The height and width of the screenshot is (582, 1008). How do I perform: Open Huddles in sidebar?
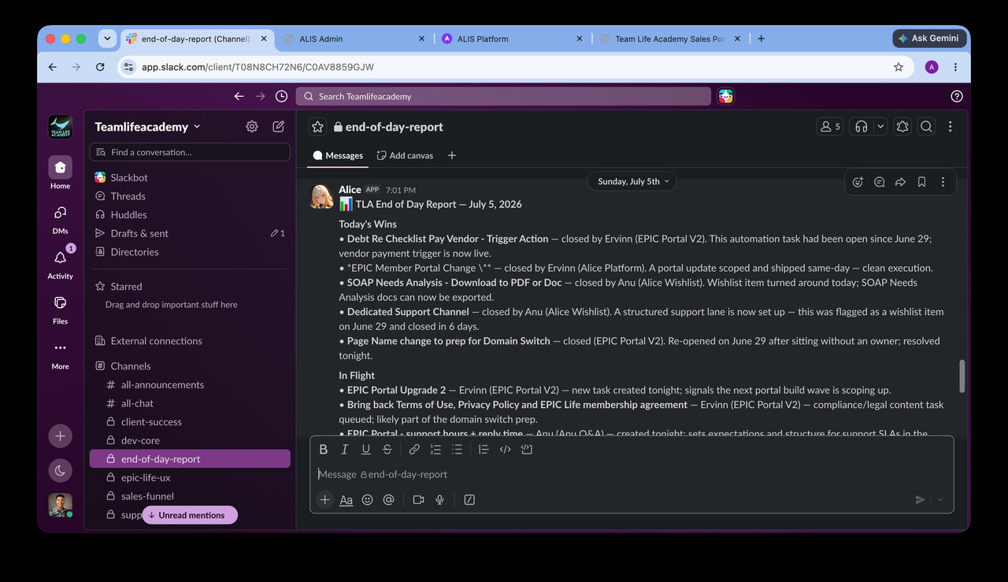pos(190,214)
